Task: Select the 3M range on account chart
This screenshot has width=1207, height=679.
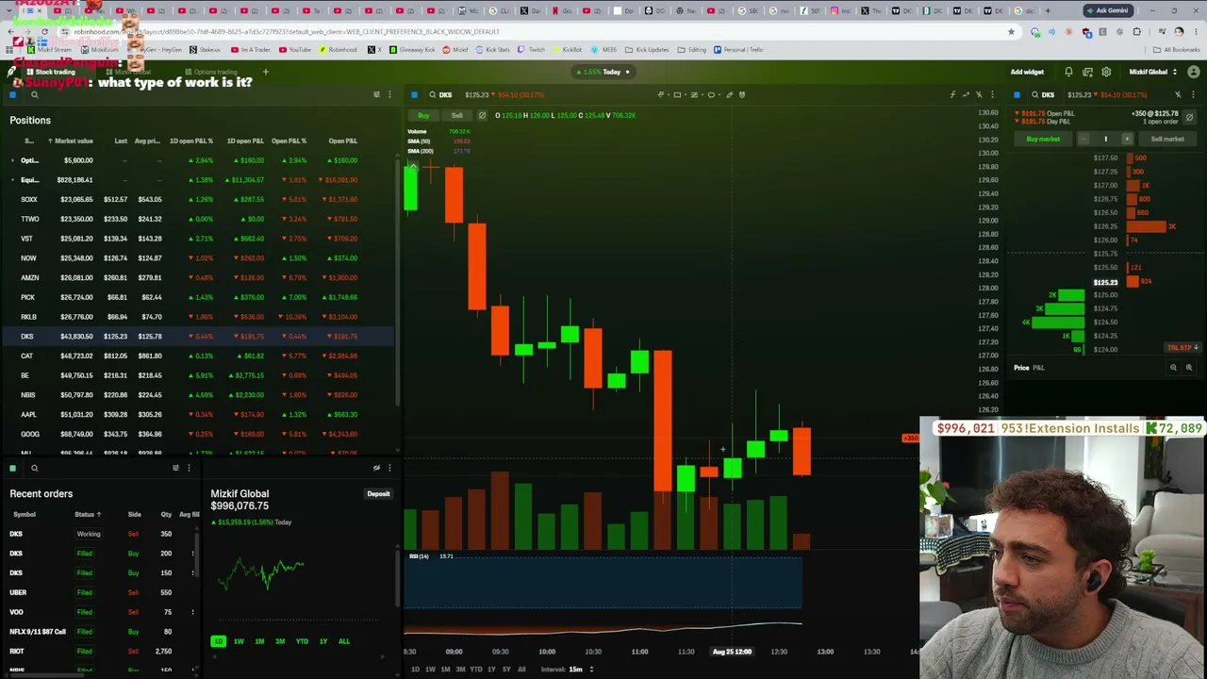Action: pyautogui.click(x=280, y=641)
